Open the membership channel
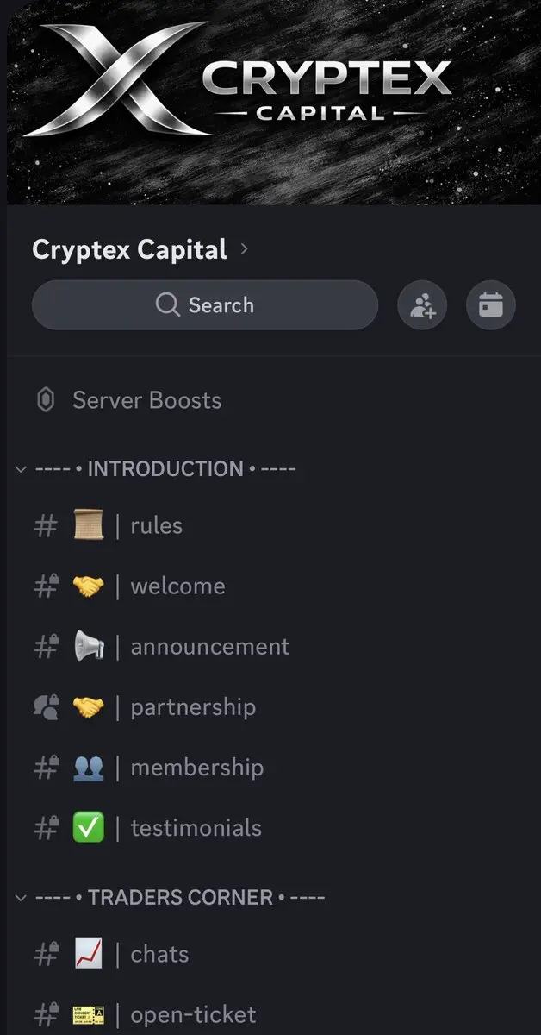The height and width of the screenshot is (1035, 541). tap(196, 768)
